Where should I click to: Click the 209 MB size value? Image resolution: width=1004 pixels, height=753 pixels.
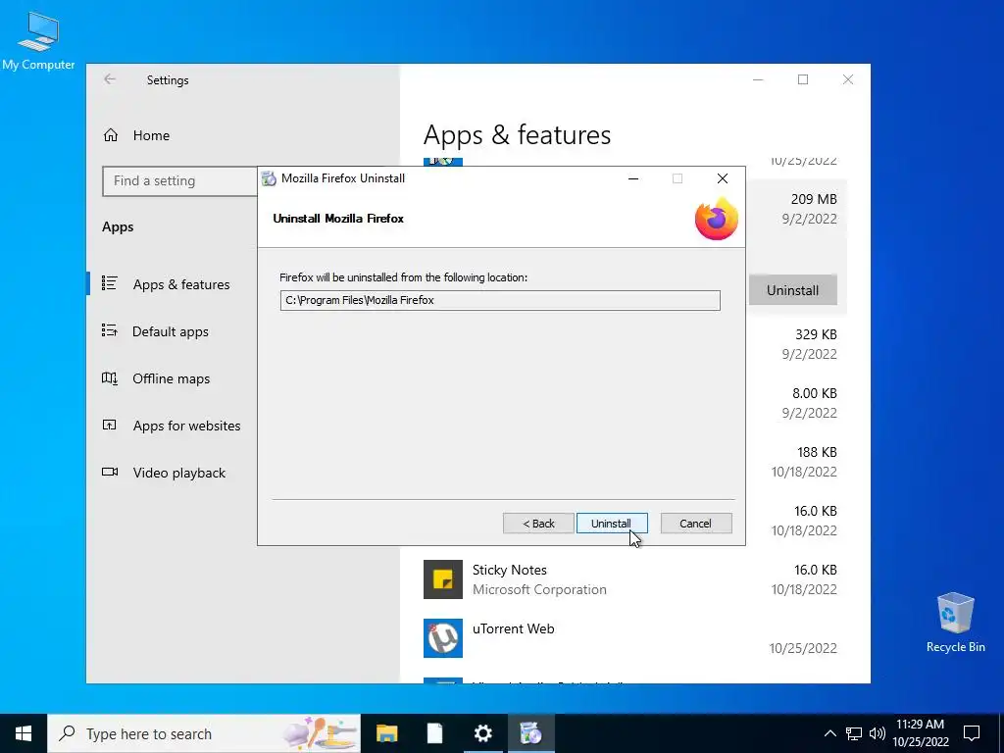(813, 199)
